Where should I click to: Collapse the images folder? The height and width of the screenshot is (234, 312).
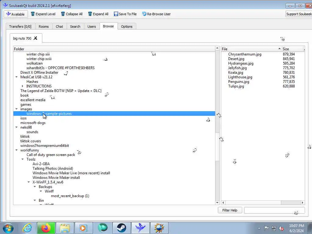tap(16, 109)
